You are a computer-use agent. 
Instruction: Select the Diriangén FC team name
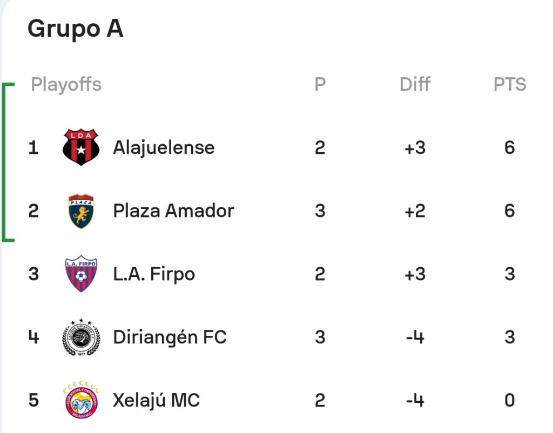tap(170, 337)
